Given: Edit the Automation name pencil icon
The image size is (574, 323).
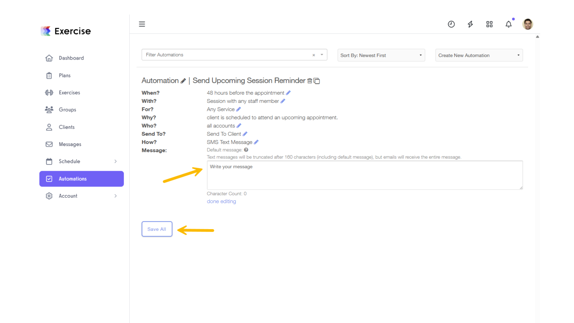Looking at the screenshot, I should click(183, 81).
